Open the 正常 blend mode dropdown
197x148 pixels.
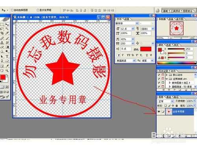tap(172, 101)
